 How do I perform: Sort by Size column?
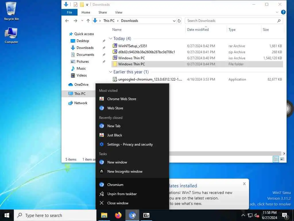click(x=266, y=30)
